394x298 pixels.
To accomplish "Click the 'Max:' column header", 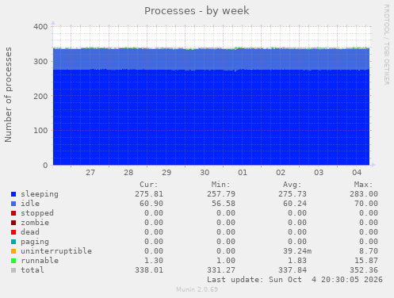I will pos(363,185).
